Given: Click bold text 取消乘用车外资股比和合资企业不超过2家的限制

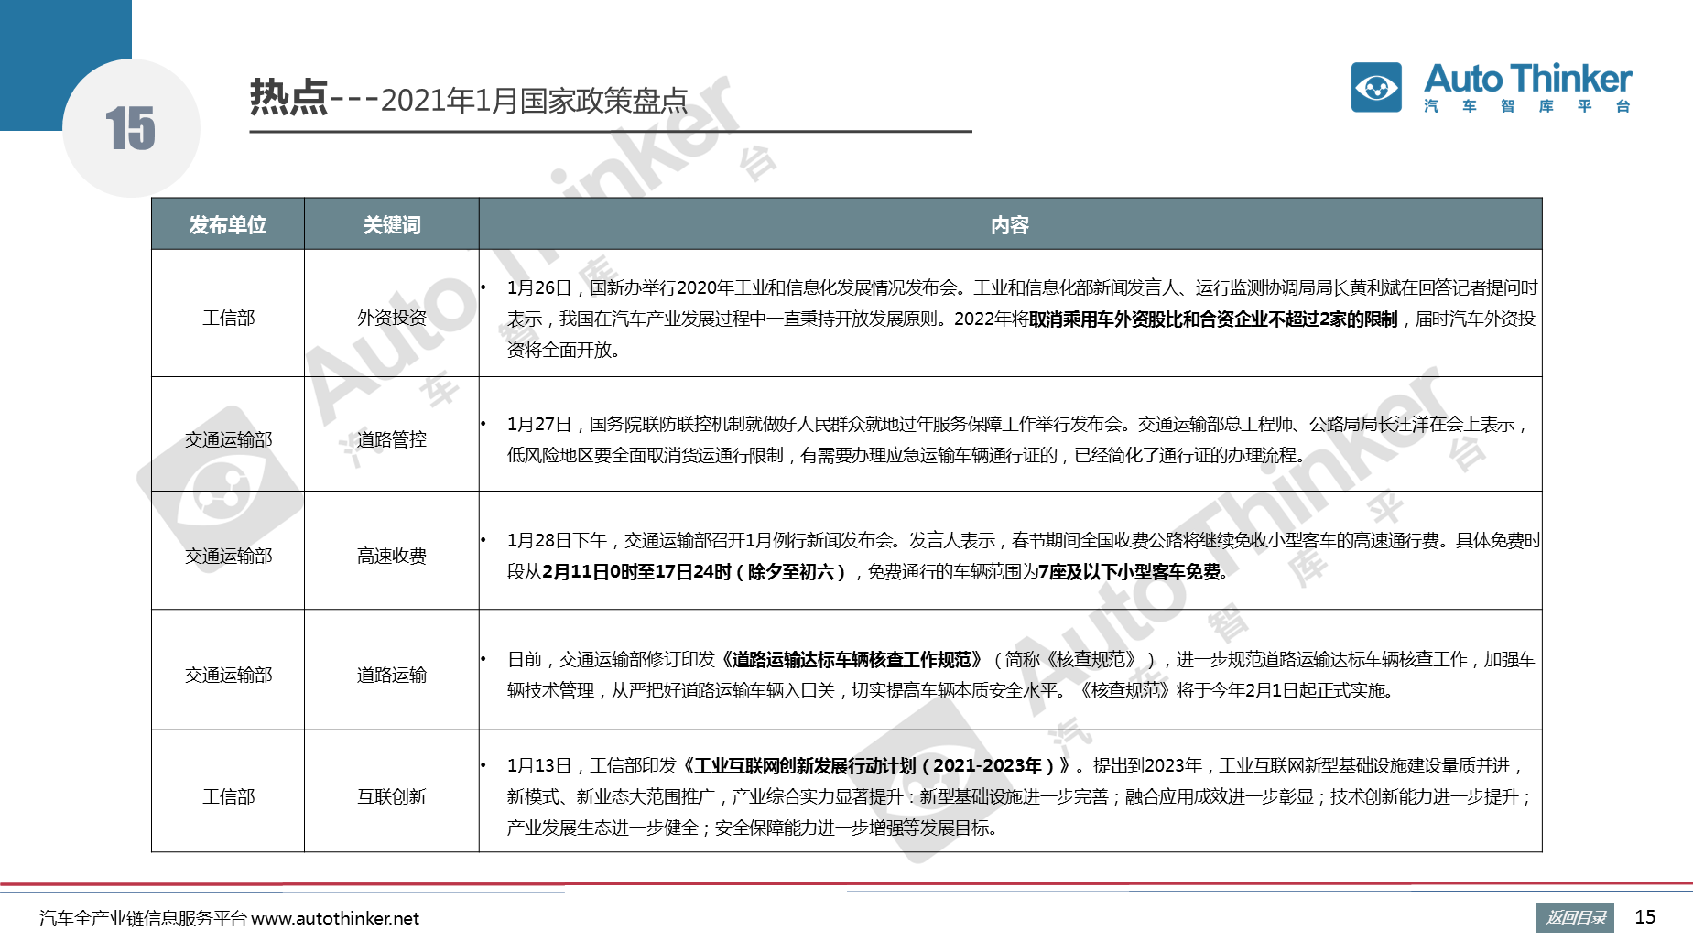Looking at the screenshot, I should 1213,319.
